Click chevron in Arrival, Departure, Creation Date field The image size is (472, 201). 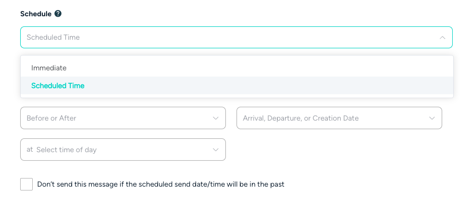[x=432, y=118]
